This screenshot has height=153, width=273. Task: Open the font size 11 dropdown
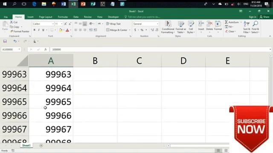click(61, 24)
